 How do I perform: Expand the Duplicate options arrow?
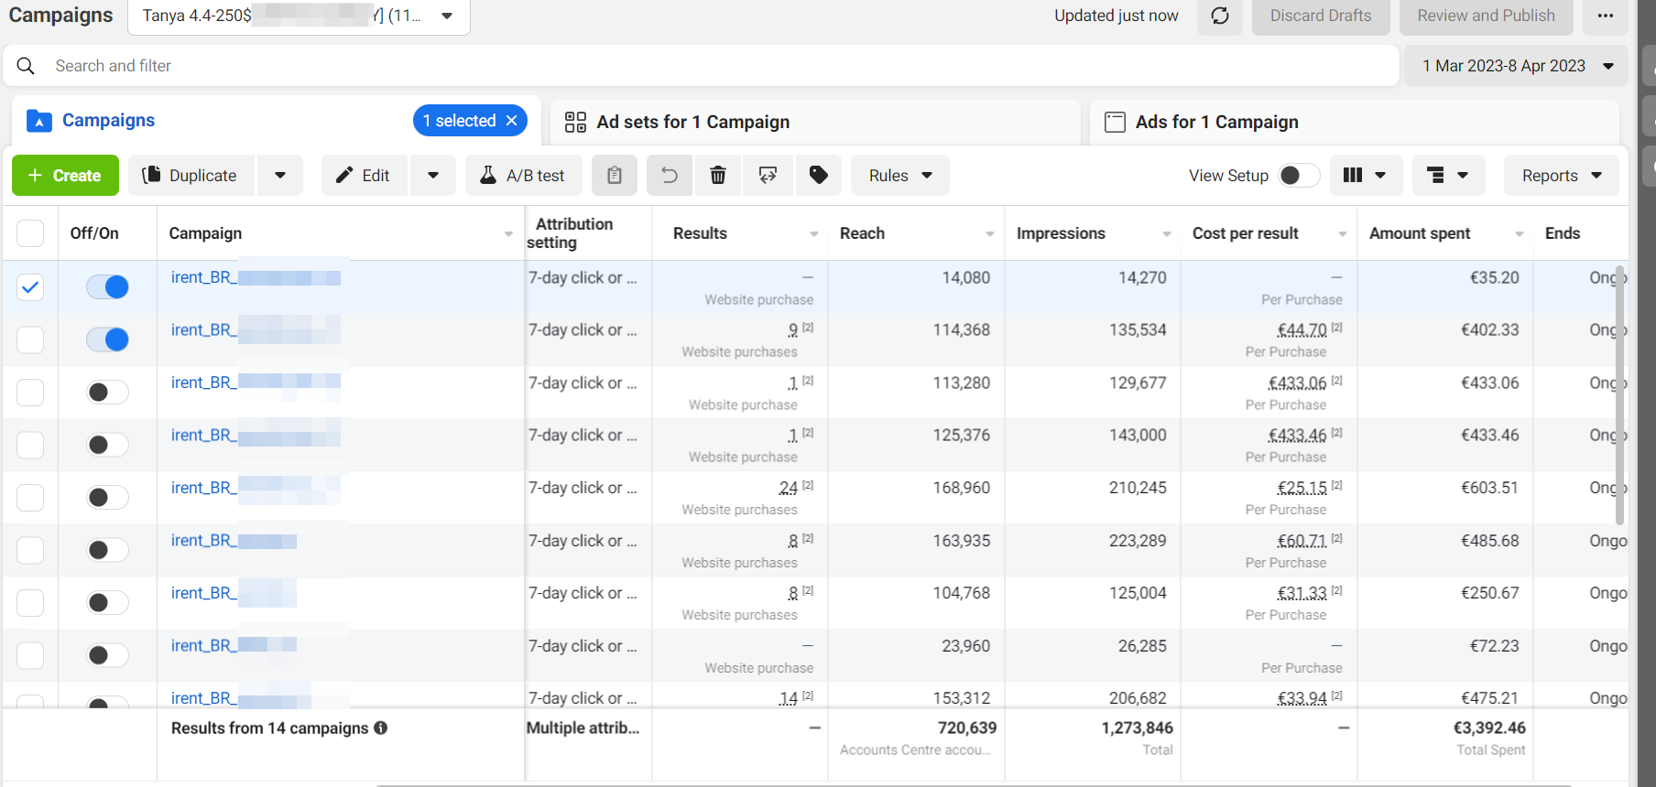click(x=280, y=175)
